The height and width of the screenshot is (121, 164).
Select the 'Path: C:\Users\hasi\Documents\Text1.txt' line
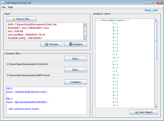pyautogui.click(x=32, y=24)
